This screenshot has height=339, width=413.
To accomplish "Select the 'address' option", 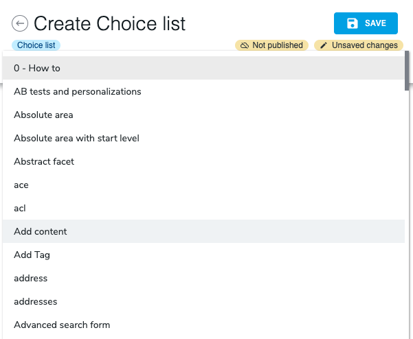I will click(203, 278).
